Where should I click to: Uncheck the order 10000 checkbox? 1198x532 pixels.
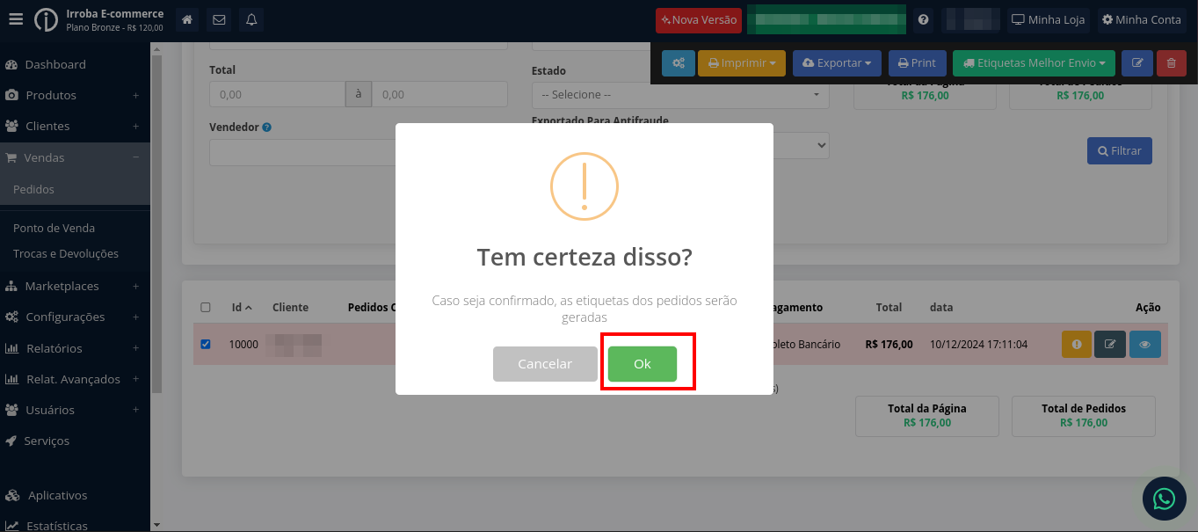[206, 344]
